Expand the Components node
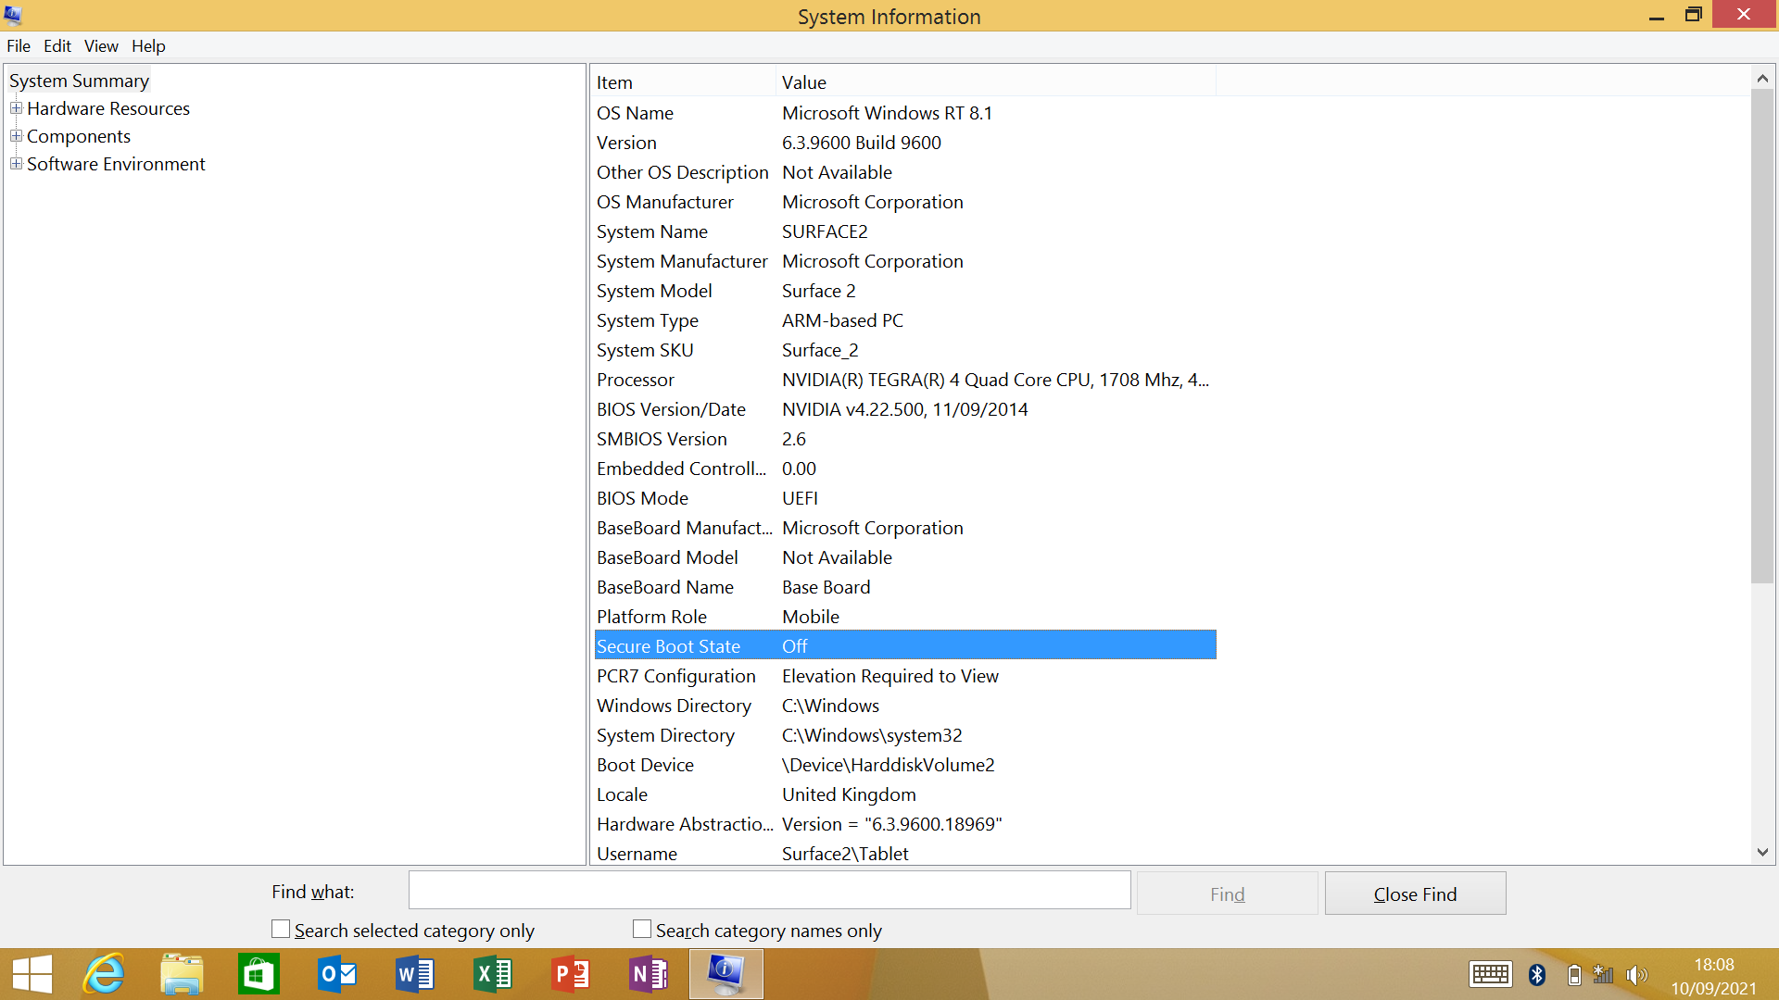 pyautogui.click(x=16, y=136)
